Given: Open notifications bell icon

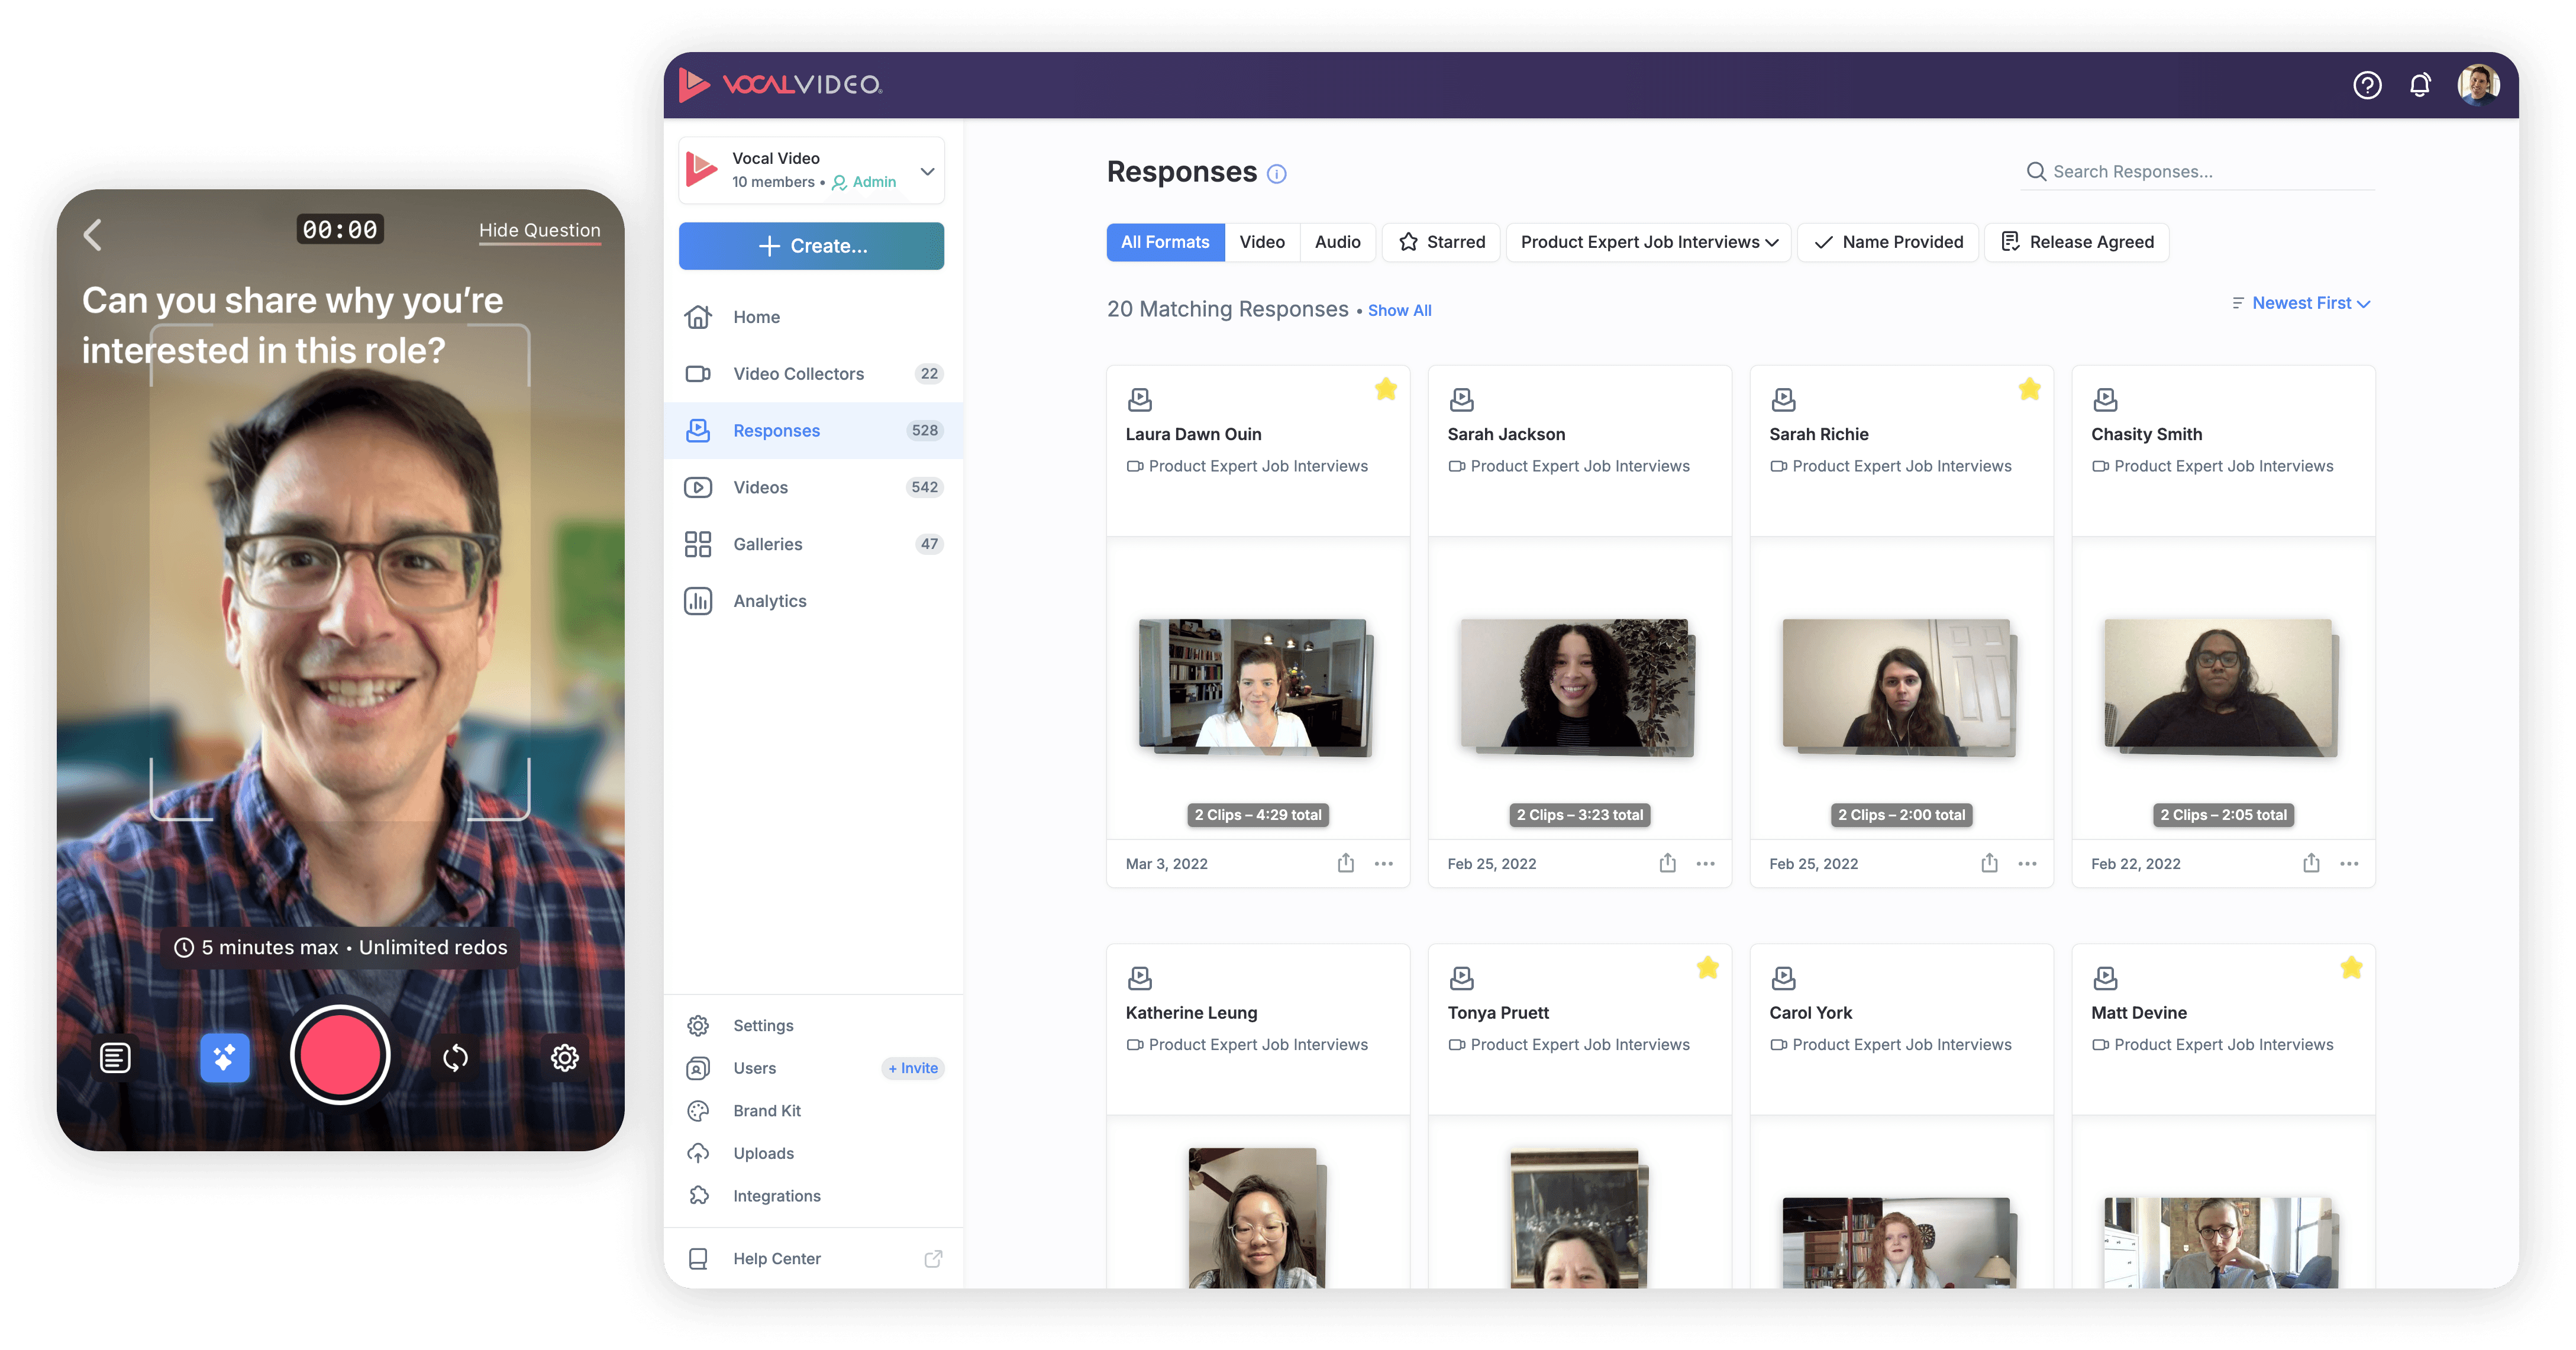Looking at the screenshot, I should (2419, 85).
